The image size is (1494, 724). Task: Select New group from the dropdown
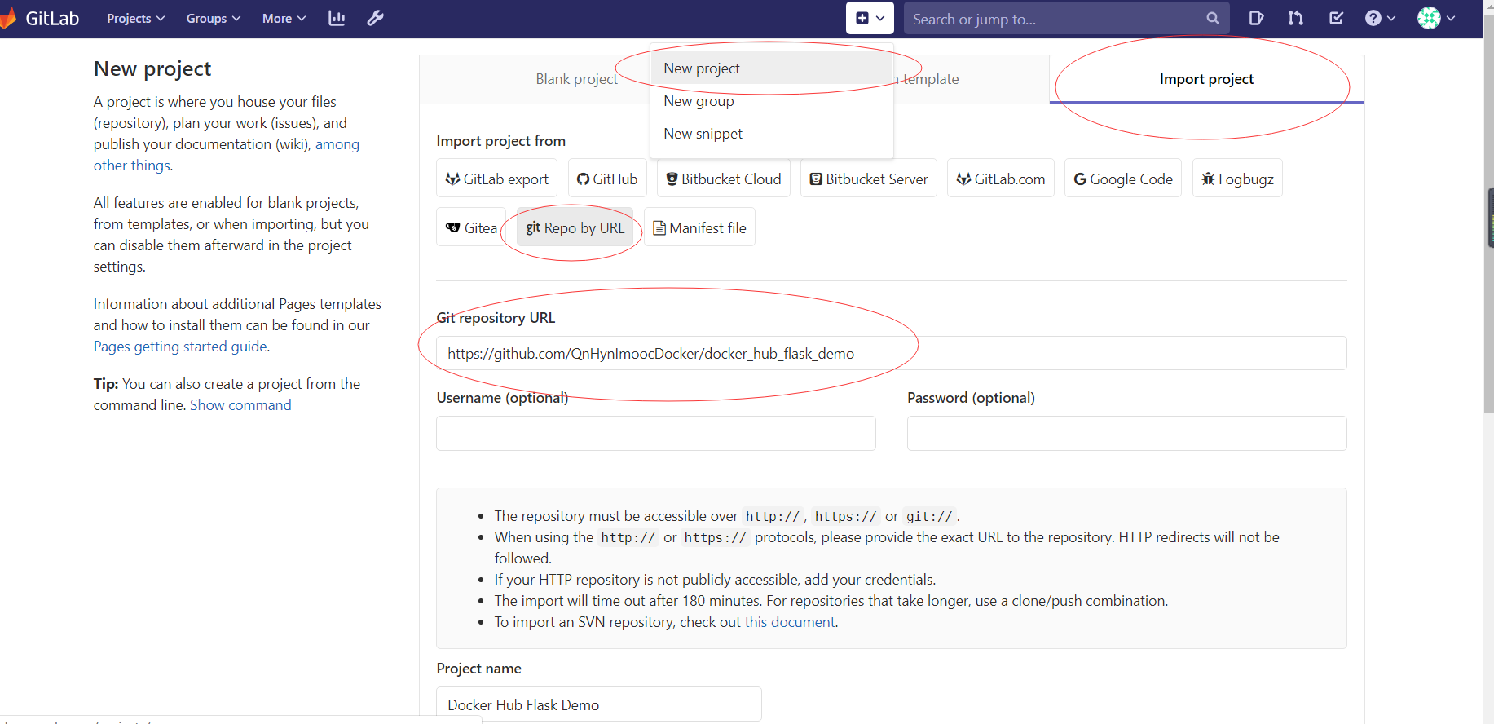click(x=772, y=101)
